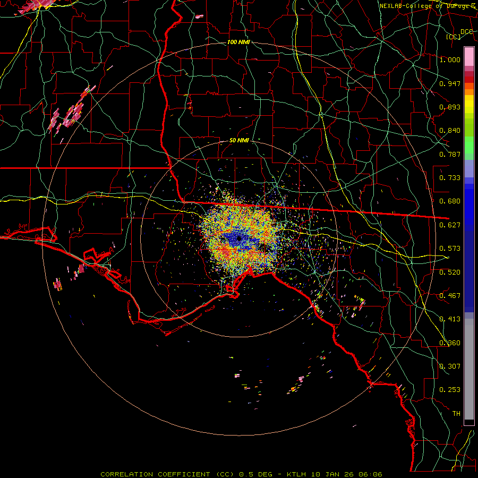Click the TH label on the color scale
The width and height of the screenshot is (478, 478).
(x=456, y=414)
